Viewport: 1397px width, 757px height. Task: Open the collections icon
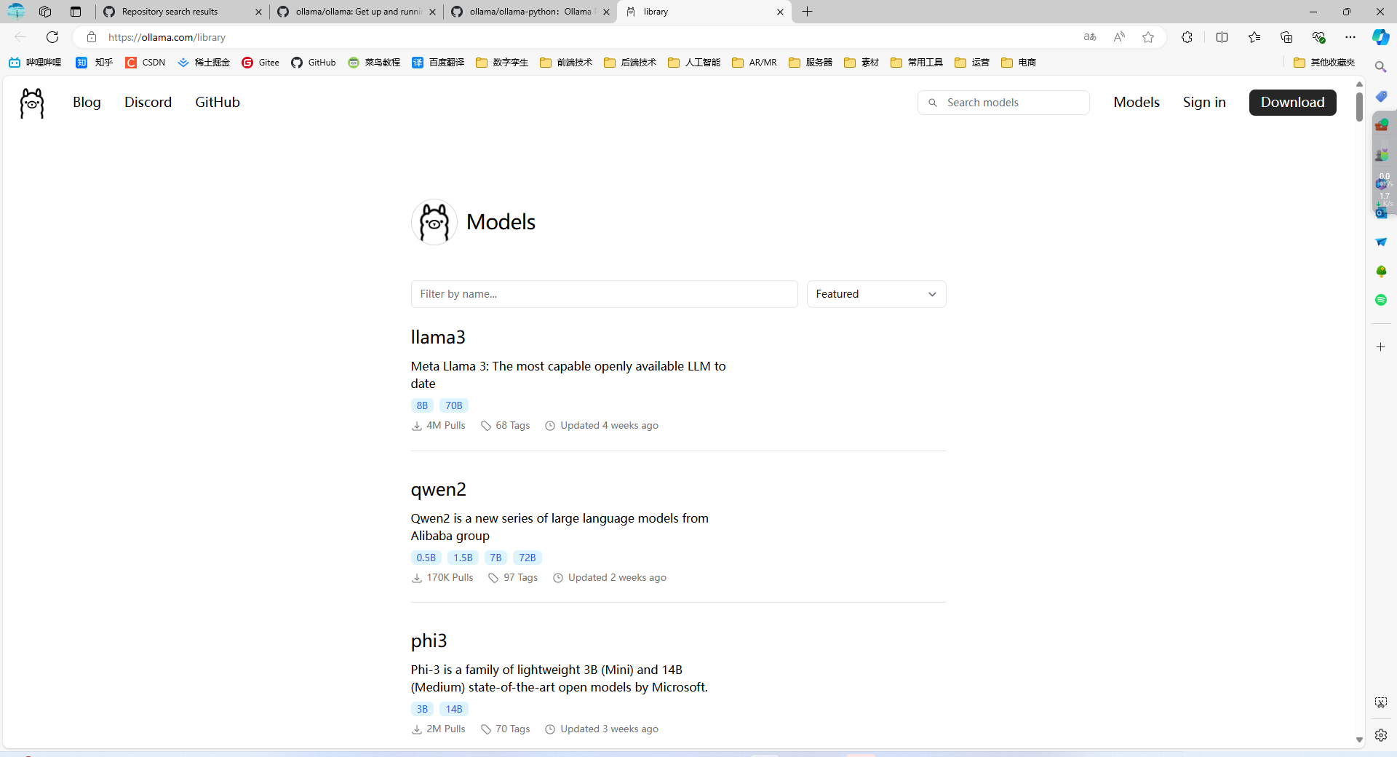coord(1286,37)
